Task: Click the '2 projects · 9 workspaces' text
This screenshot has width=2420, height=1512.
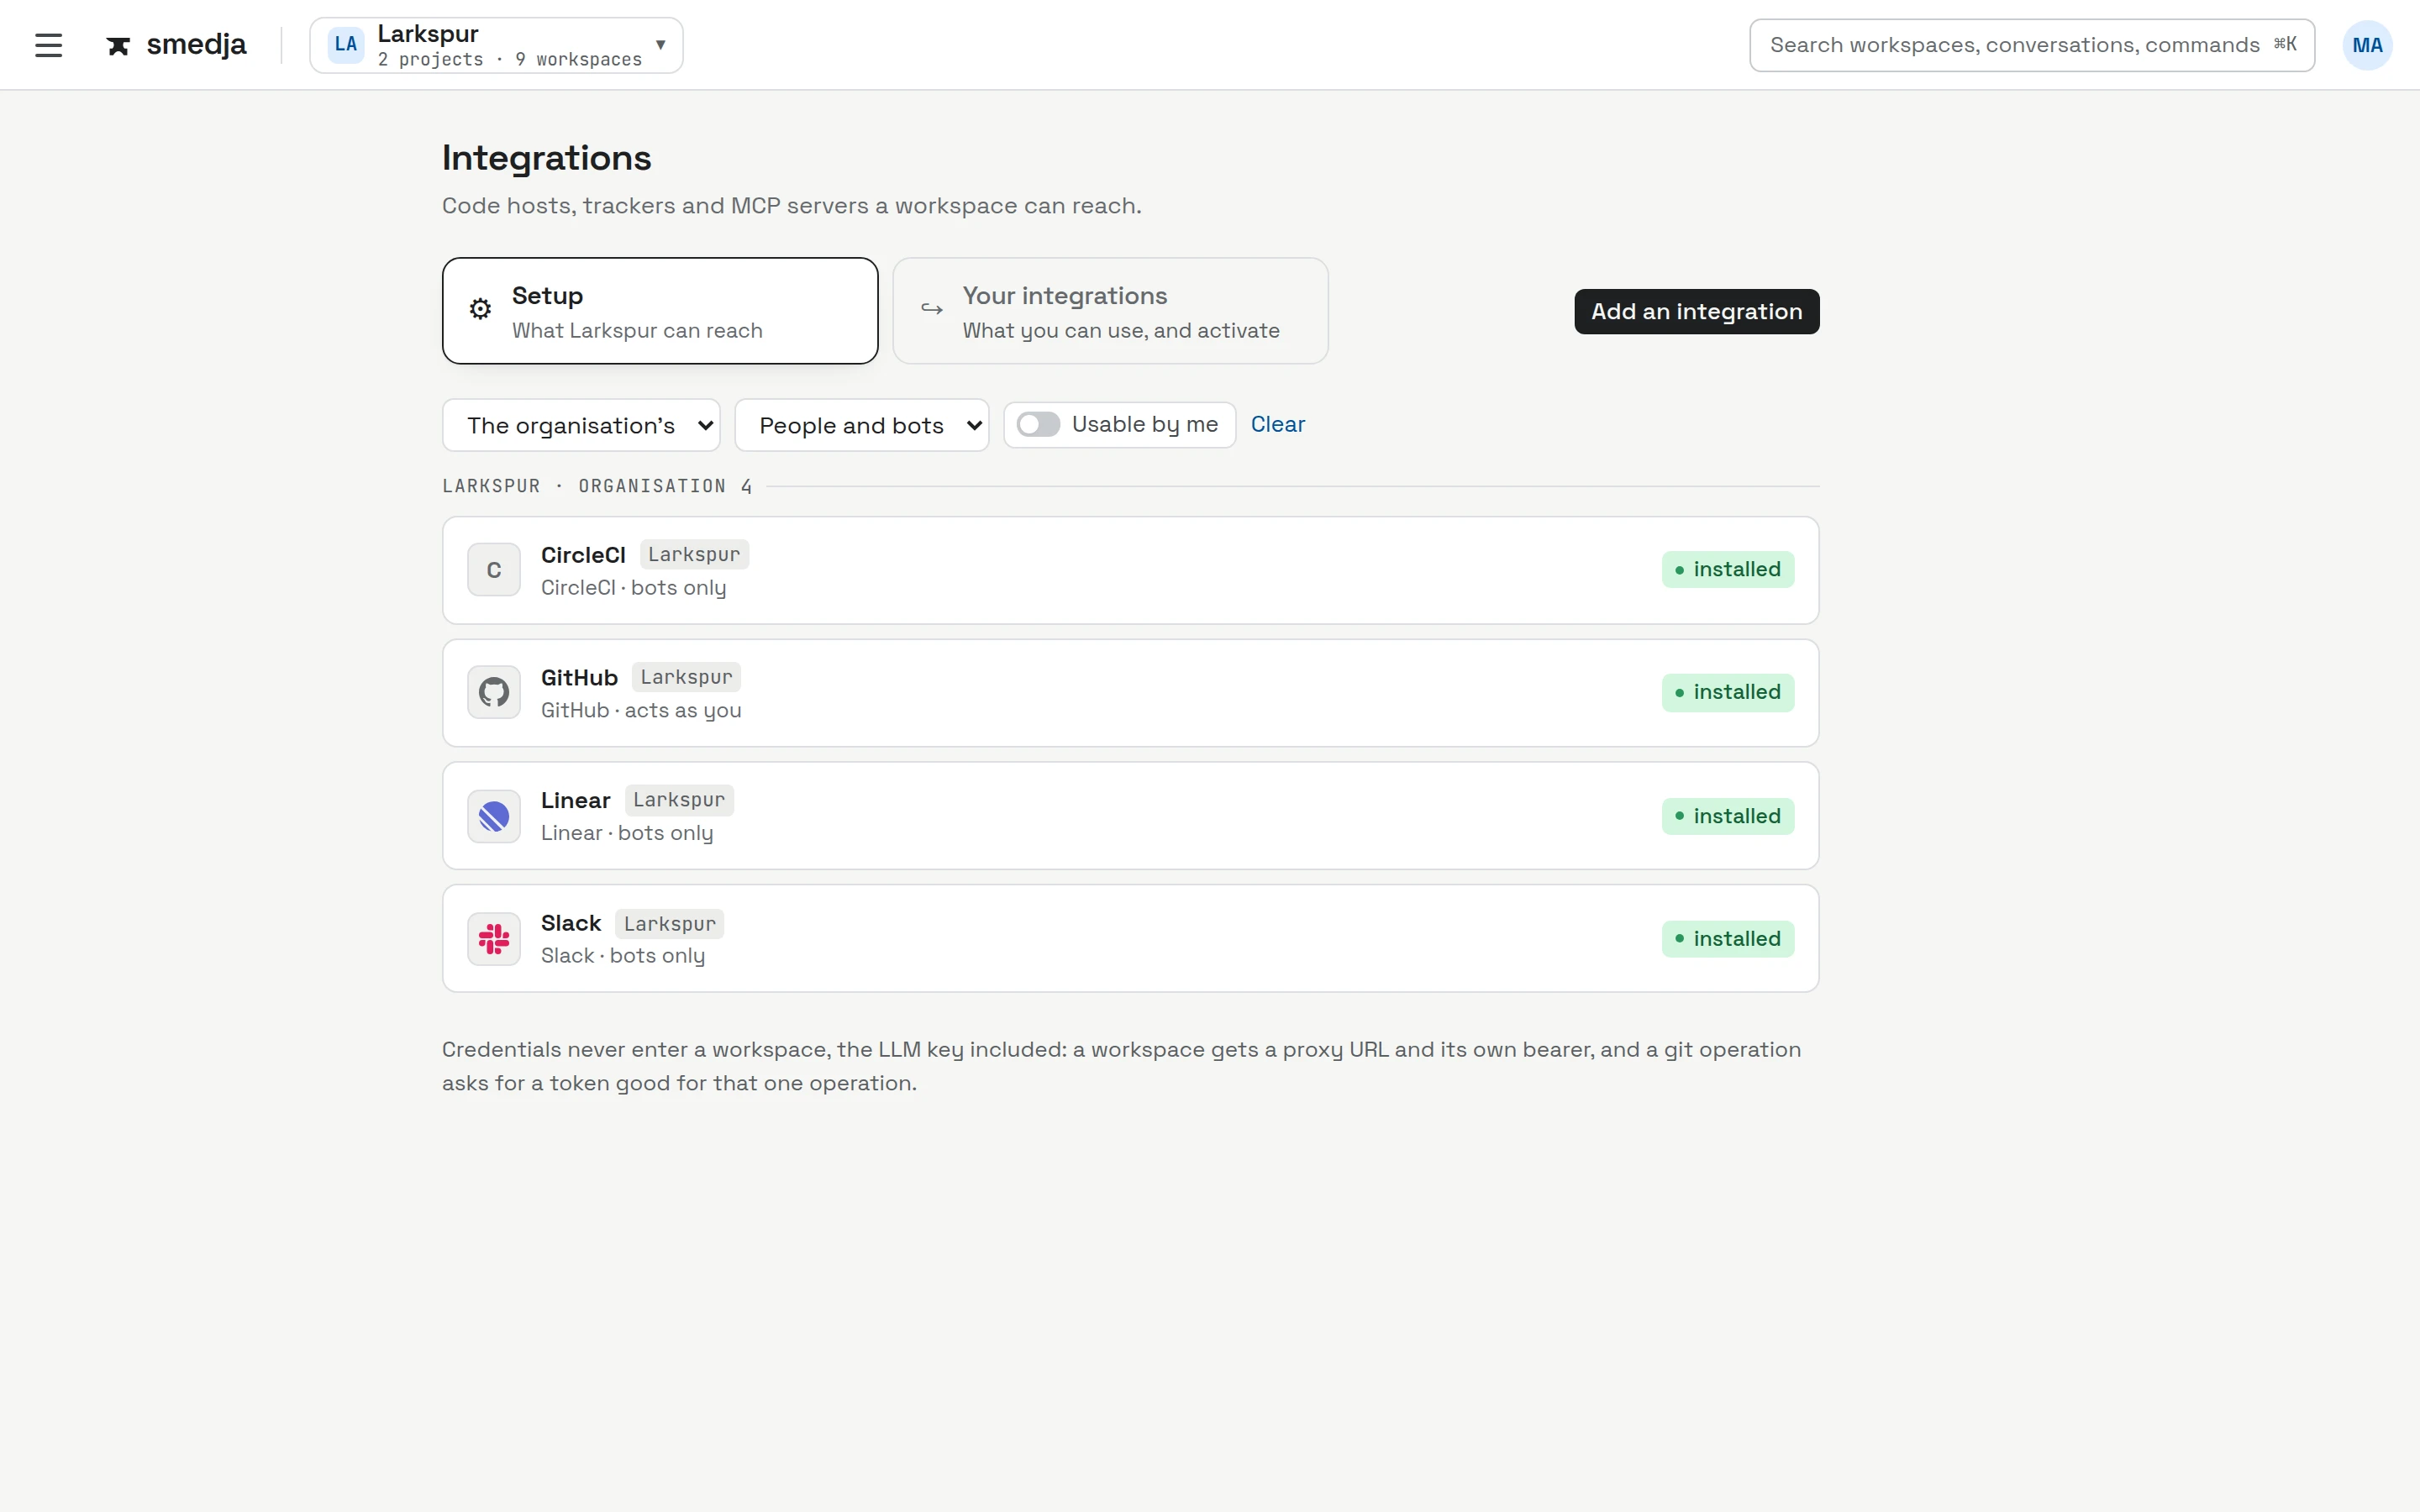Action: point(510,60)
